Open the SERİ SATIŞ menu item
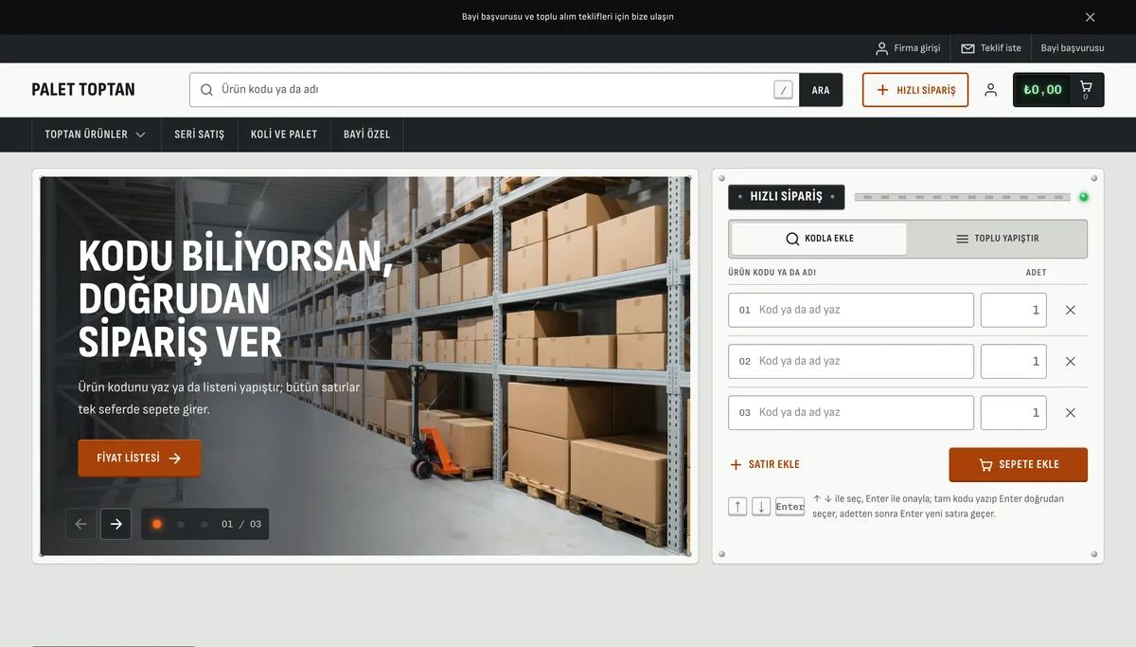The width and height of the screenshot is (1136, 647). click(x=200, y=135)
